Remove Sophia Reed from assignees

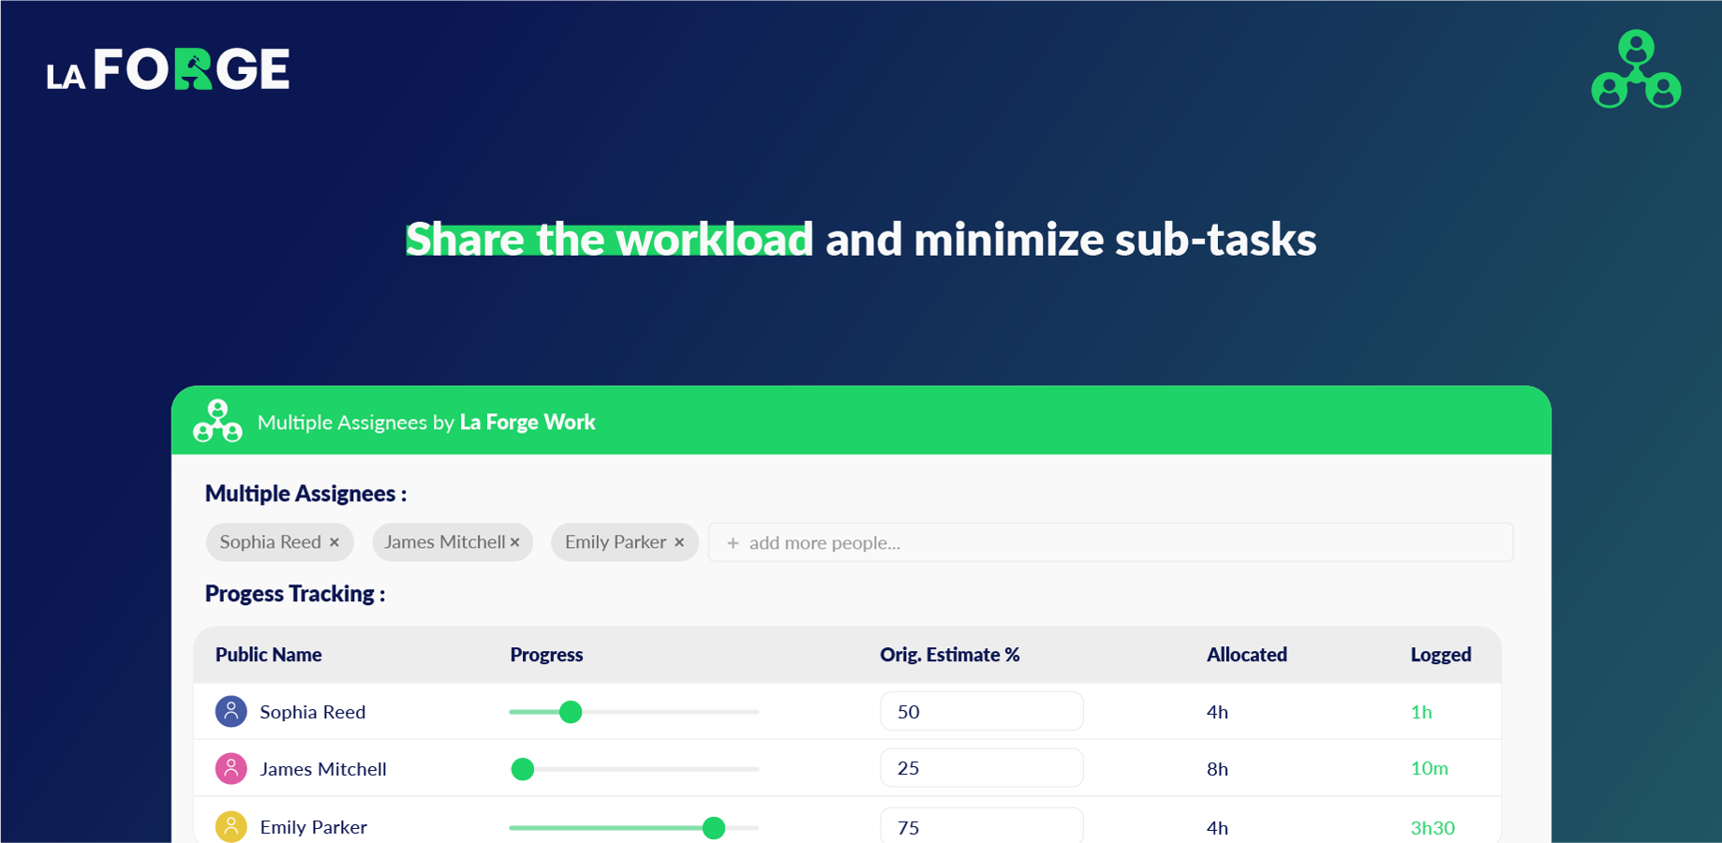point(334,542)
